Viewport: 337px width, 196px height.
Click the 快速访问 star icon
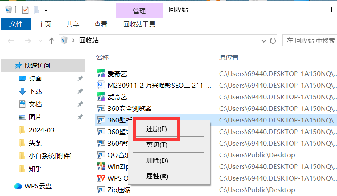[x=18, y=65]
